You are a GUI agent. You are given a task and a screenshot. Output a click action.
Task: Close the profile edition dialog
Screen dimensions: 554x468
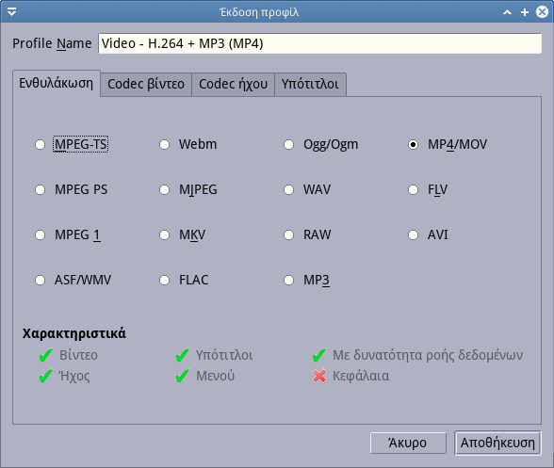[x=542, y=12]
